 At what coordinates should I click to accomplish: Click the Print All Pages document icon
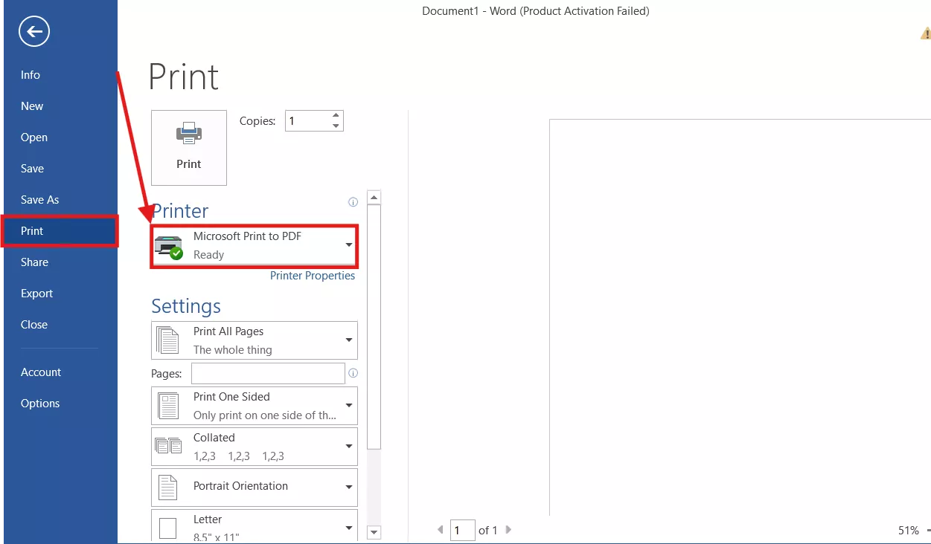click(167, 340)
